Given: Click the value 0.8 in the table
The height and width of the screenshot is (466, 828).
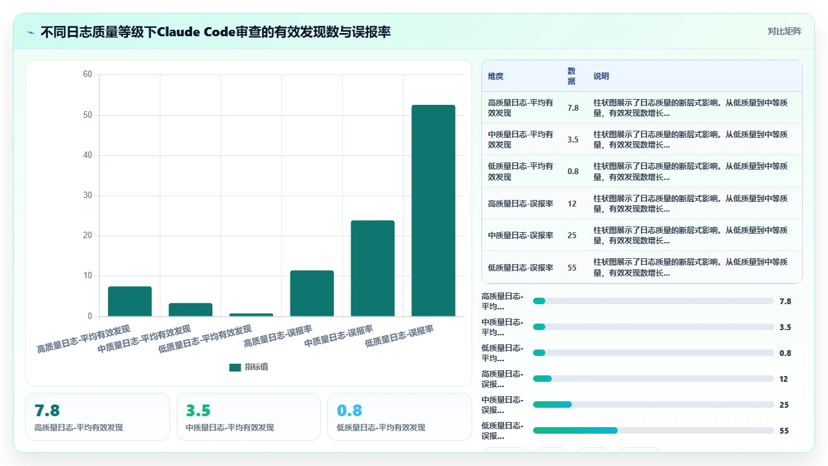Looking at the screenshot, I should tap(573, 172).
